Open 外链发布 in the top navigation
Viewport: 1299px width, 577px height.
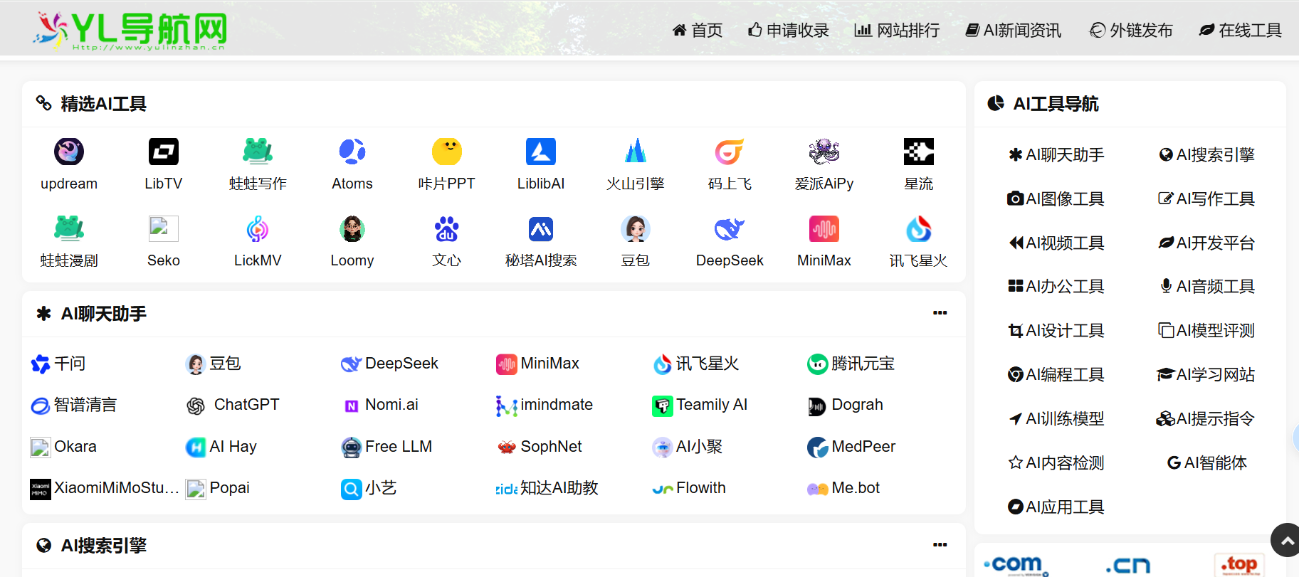[1132, 30]
